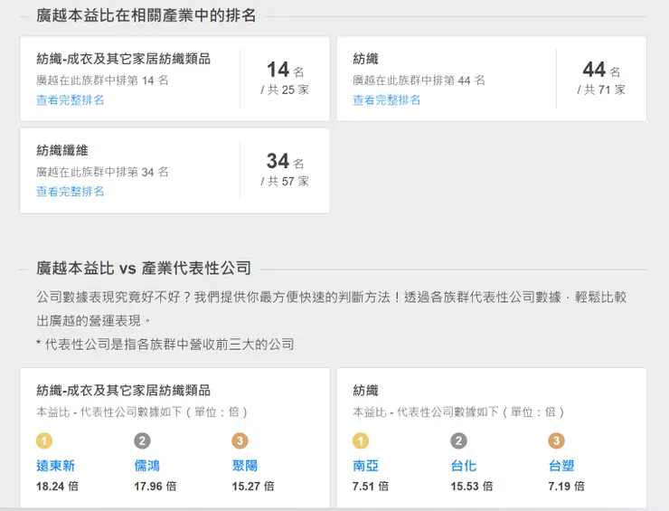The image size is (669, 511).
Task: Select the 15.53 倍 value under 台化
Action: (472, 486)
